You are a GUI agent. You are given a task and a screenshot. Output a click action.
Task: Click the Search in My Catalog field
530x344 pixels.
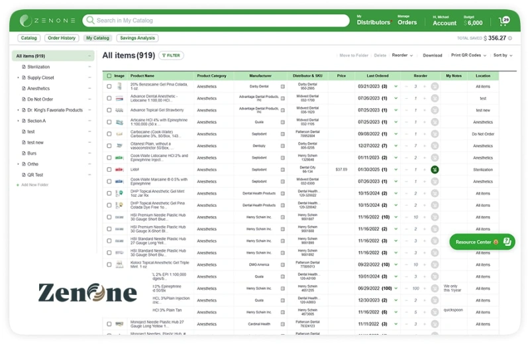(x=219, y=21)
